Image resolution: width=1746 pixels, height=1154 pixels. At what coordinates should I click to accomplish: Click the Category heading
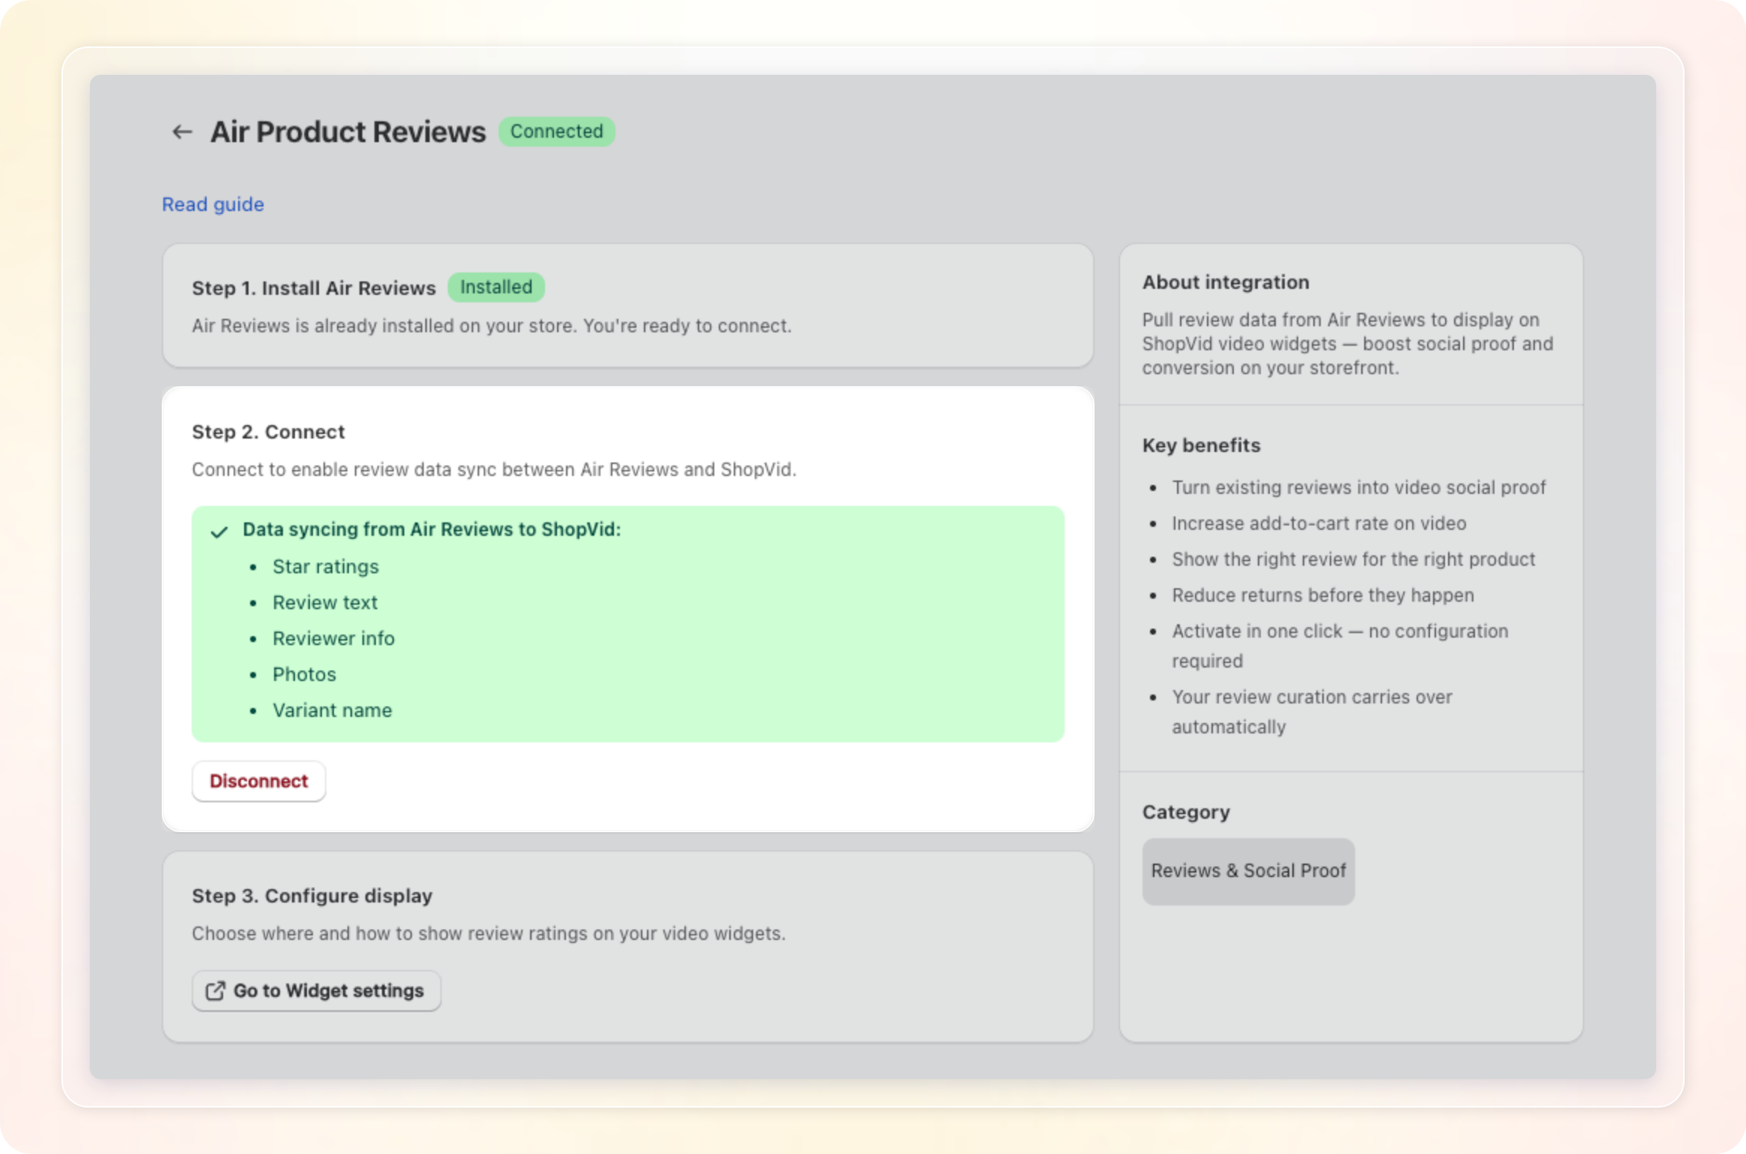[x=1186, y=812]
